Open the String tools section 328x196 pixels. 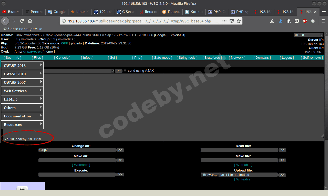[x=187, y=58]
